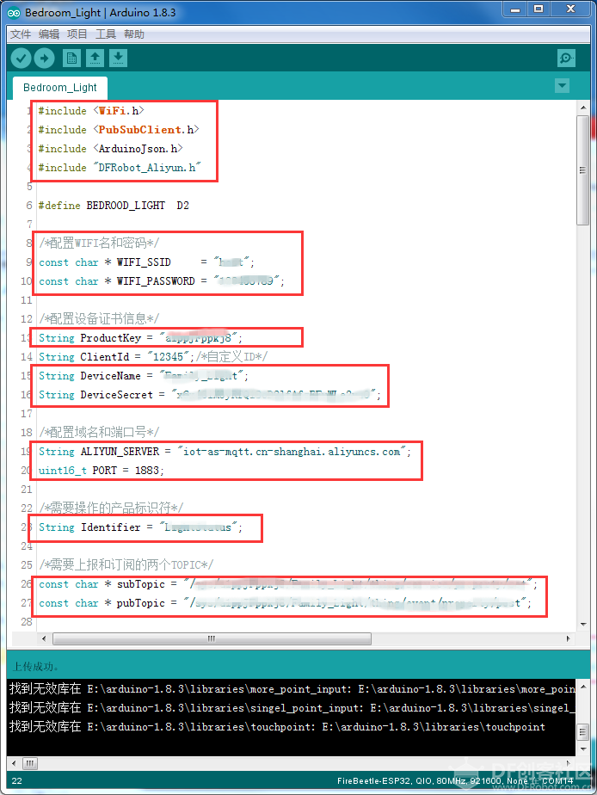Click the console scroll down arrow
The height and width of the screenshot is (795, 597).
583,749
